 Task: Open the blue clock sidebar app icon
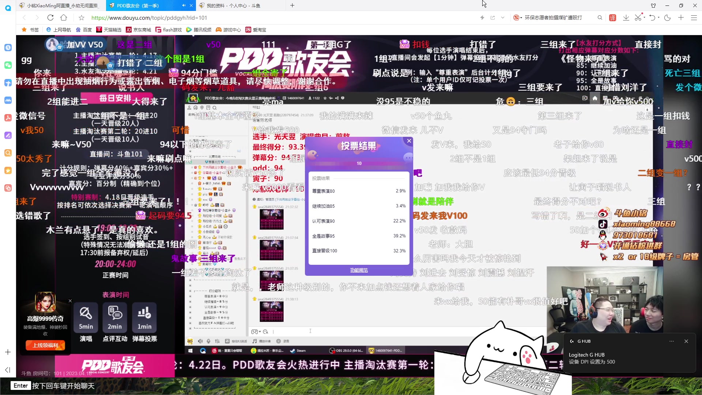(x=8, y=48)
